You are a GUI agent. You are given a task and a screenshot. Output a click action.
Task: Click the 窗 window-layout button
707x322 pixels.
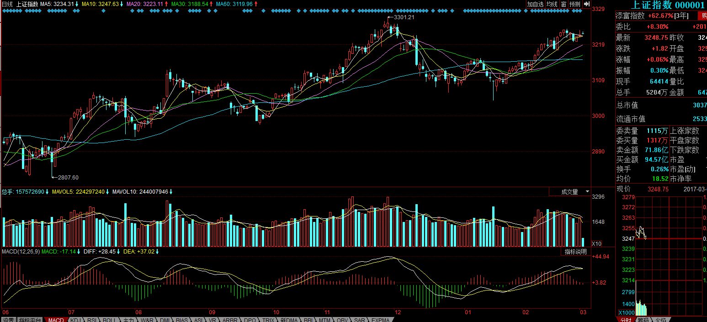coord(563,4)
